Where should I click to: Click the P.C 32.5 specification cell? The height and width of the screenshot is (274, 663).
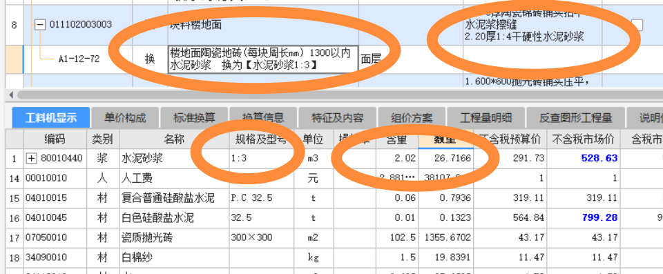tap(261, 198)
